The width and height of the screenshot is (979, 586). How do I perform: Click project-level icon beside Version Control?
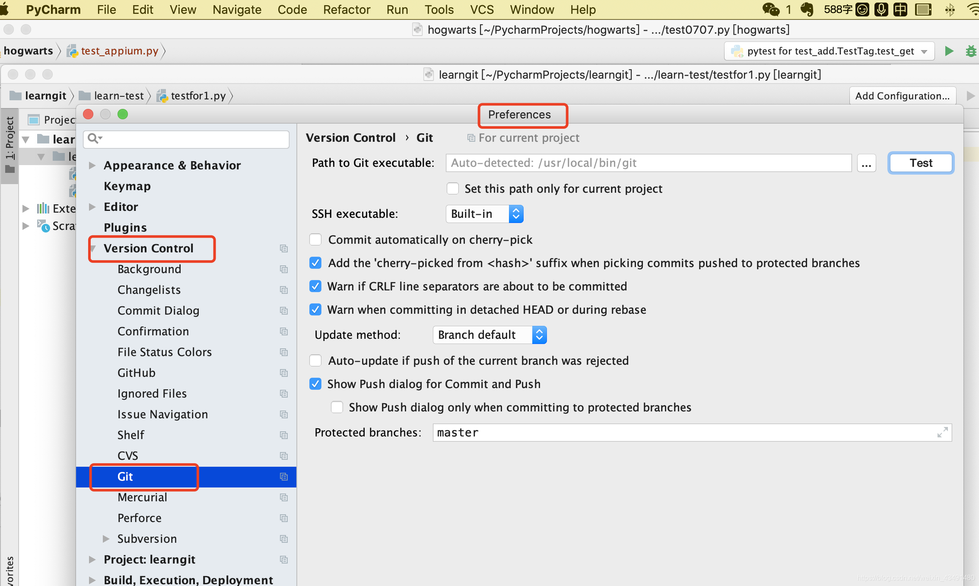click(284, 248)
